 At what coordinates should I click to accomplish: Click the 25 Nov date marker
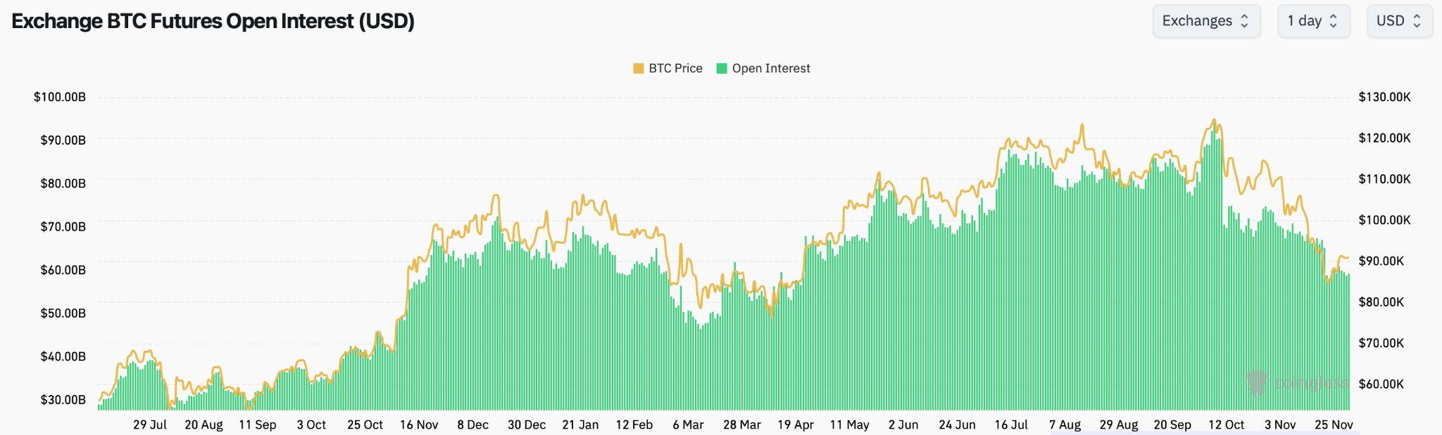[x=1334, y=425]
